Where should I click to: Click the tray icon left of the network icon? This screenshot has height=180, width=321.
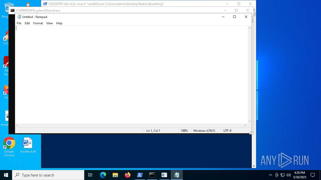(x=277, y=175)
